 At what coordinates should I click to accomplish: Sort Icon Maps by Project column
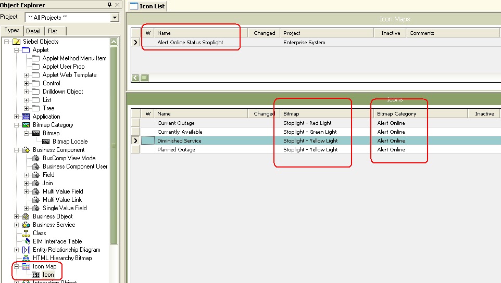click(327, 33)
